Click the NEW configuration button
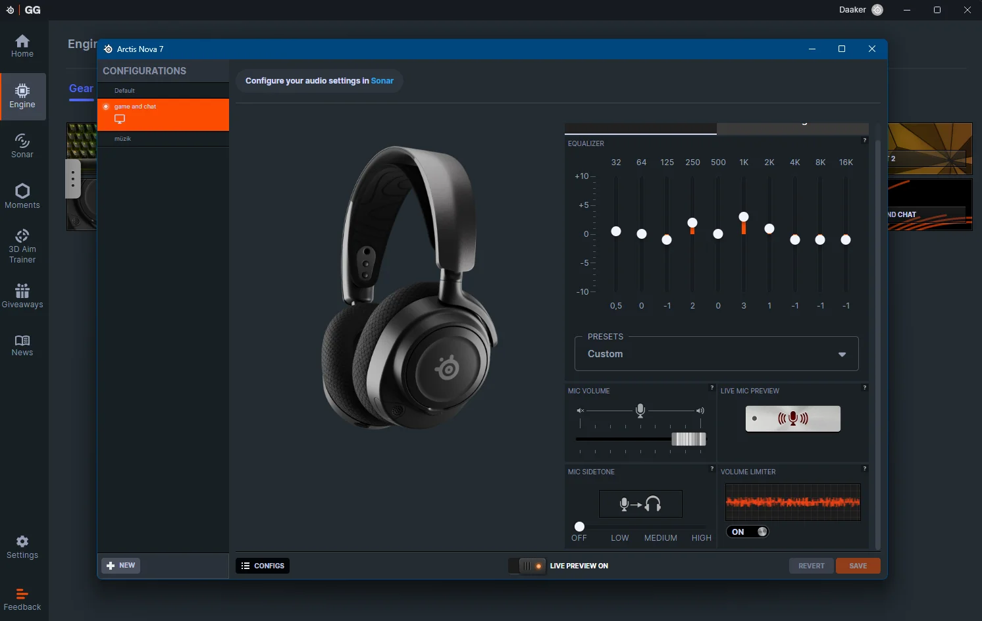Viewport: 982px width, 621px height. tap(121, 566)
